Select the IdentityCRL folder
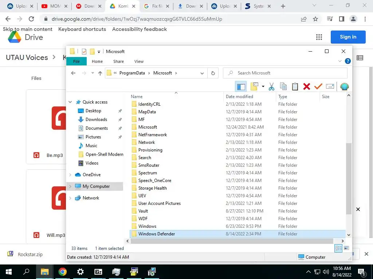 coord(149,104)
